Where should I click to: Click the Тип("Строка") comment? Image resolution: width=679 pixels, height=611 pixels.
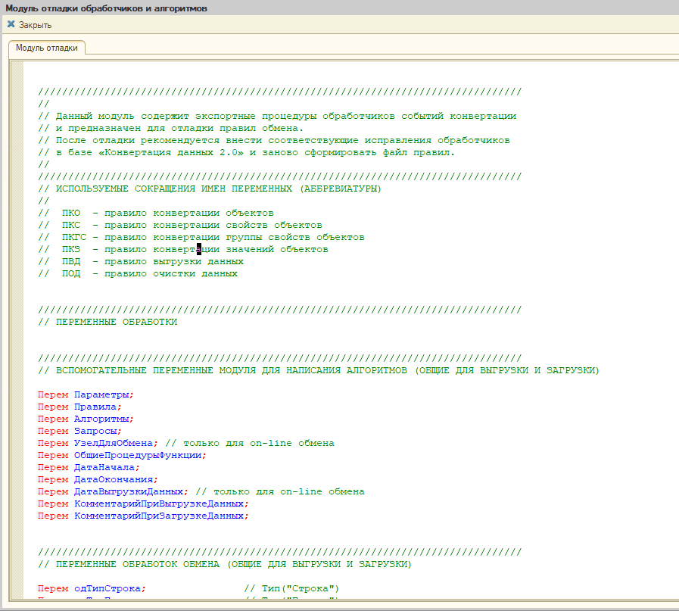(291, 589)
